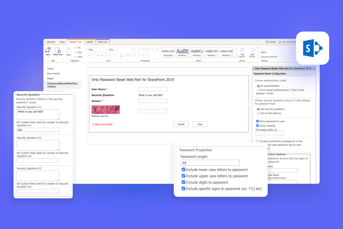The image size is (343, 229).
Task: Toggle Underline formatting in the Font group
Action: [x=97, y=55]
